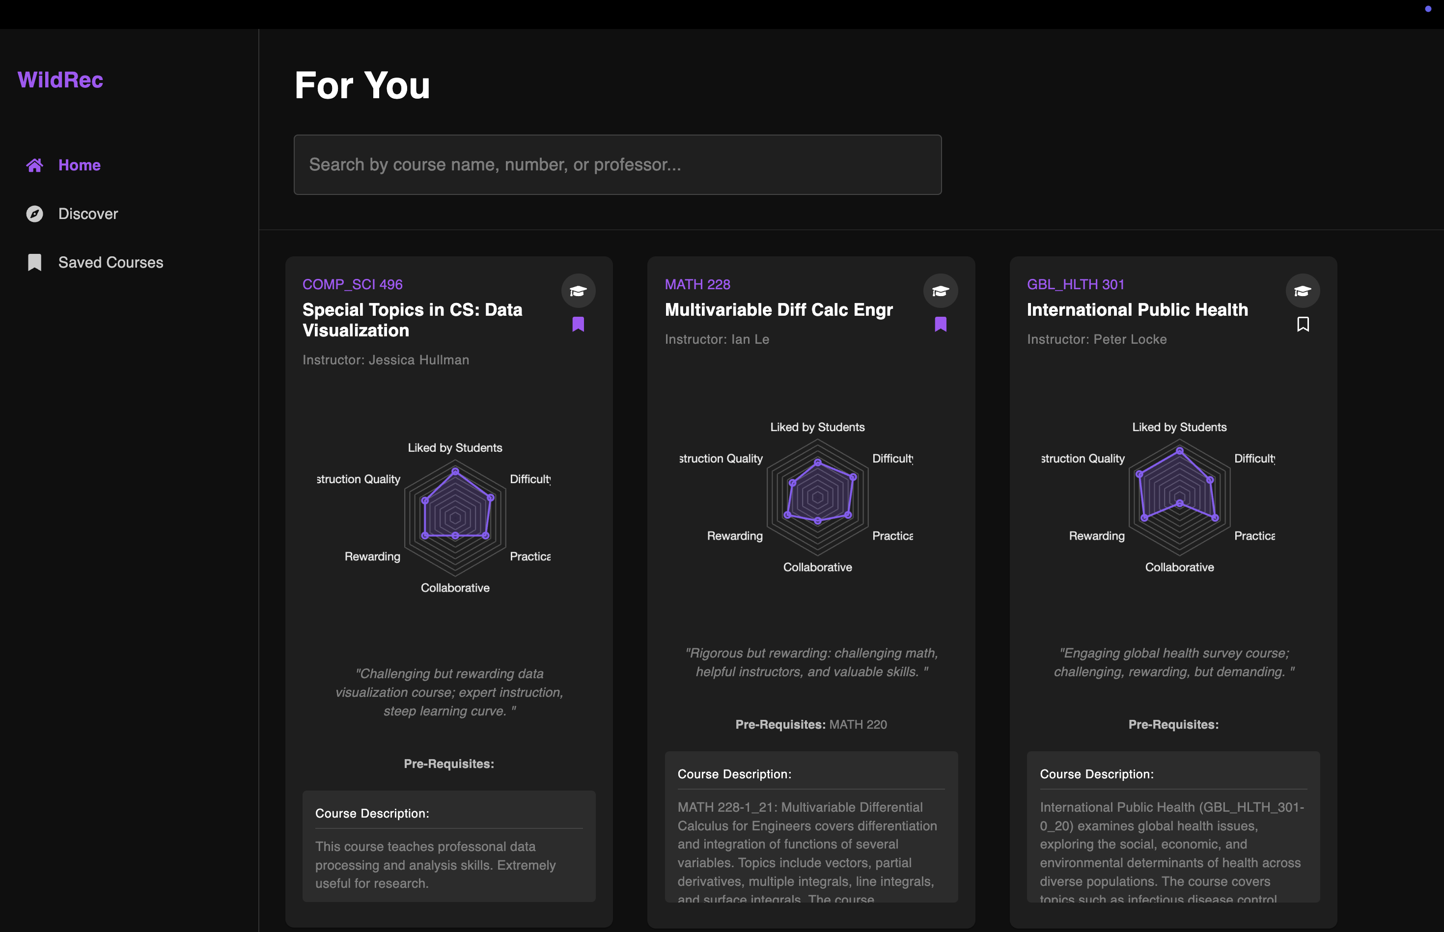
Task: Click graduation cap icon on COMP_SCI 496 card
Action: (x=578, y=291)
